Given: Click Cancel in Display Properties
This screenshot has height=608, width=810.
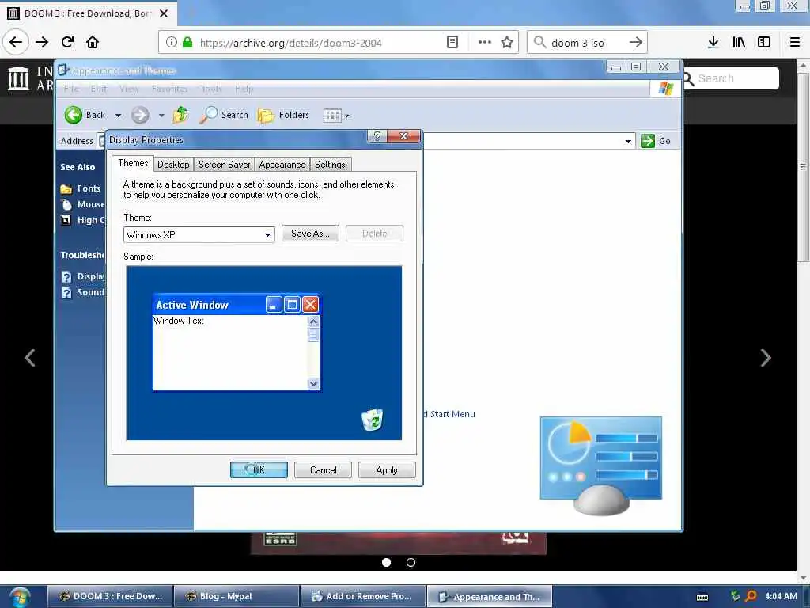Looking at the screenshot, I should tap(323, 470).
